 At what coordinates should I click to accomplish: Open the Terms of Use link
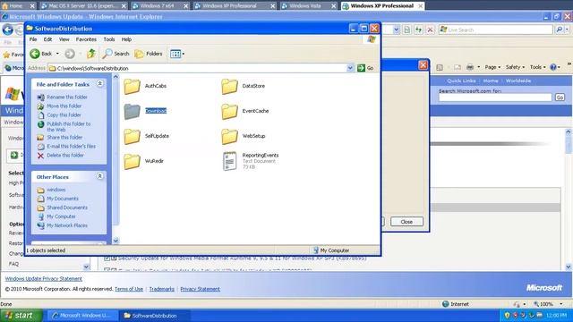pyautogui.click(x=129, y=289)
